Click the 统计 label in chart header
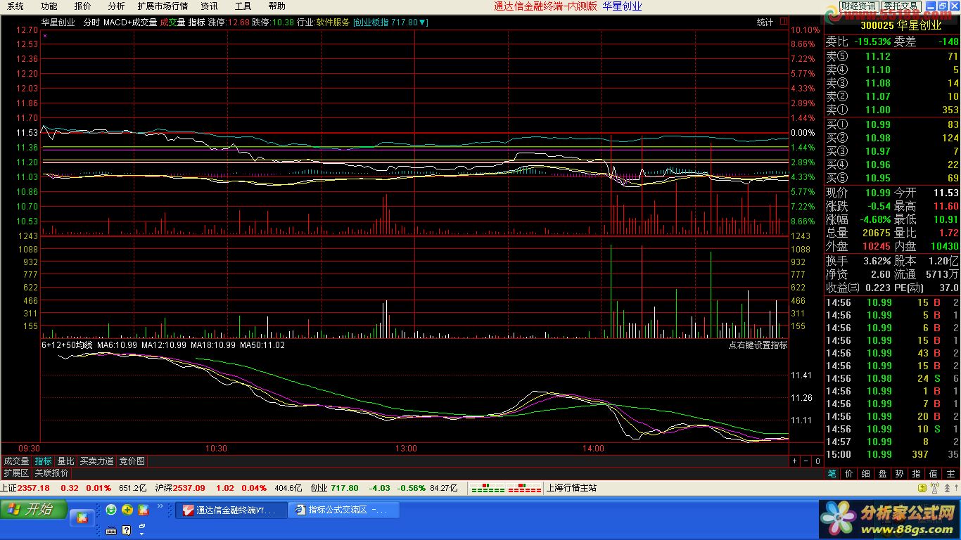This screenshot has height=540, width=961. pos(765,22)
